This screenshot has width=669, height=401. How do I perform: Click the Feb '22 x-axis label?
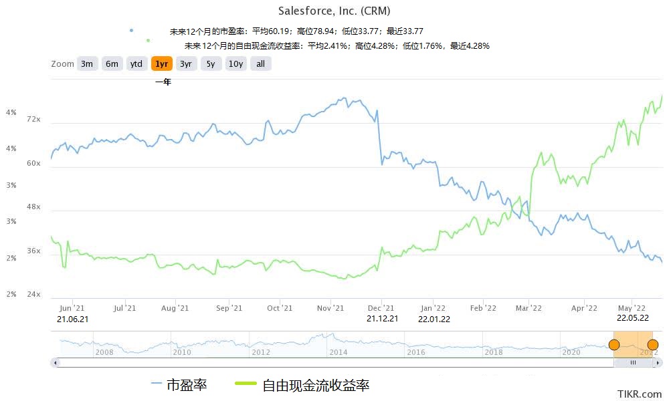(484, 308)
